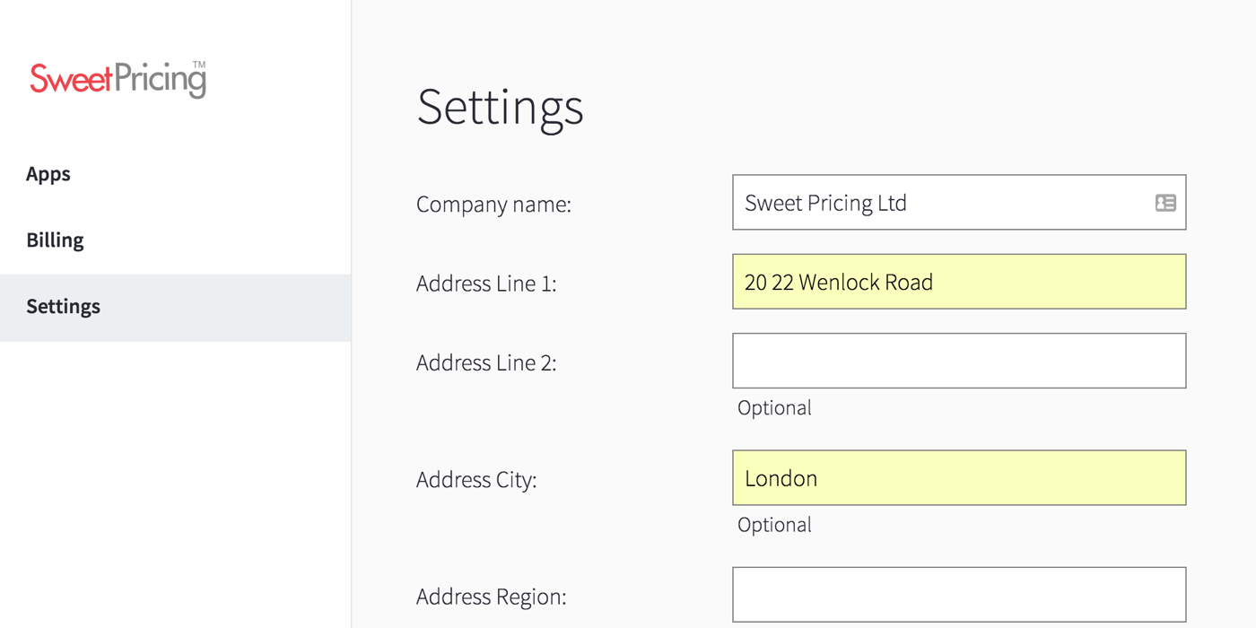Click the TM trademark symbol on logo
Viewport: 1256px width, 628px height.
coord(199,65)
